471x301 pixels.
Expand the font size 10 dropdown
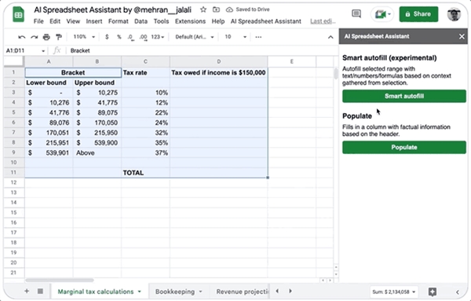[235, 37]
